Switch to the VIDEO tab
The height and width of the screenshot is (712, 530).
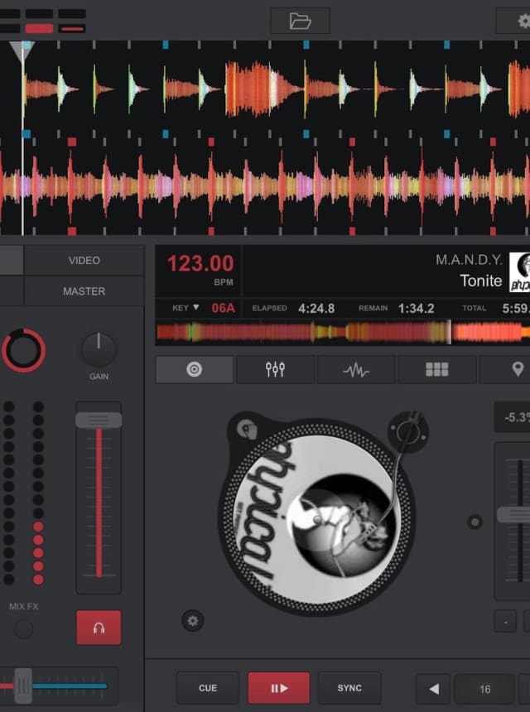point(84,260)
